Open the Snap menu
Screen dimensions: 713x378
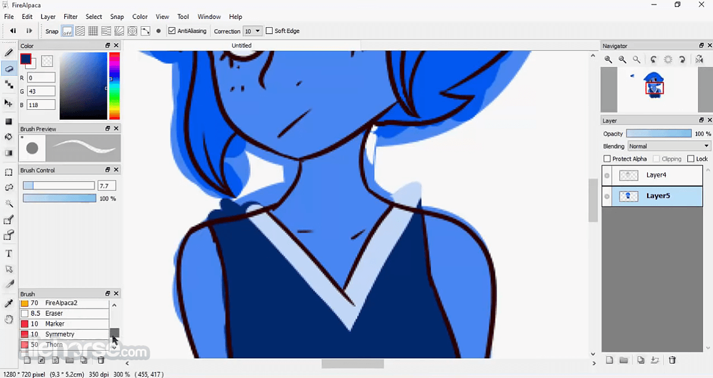117,17
